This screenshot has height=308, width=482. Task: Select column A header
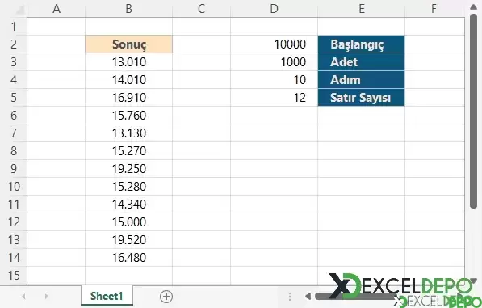(57, 9)
